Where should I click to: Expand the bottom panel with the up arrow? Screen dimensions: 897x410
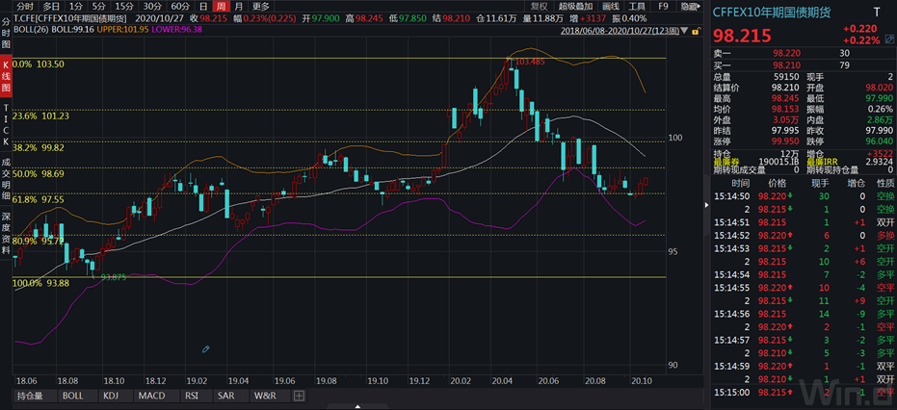[x=358, y=406]
